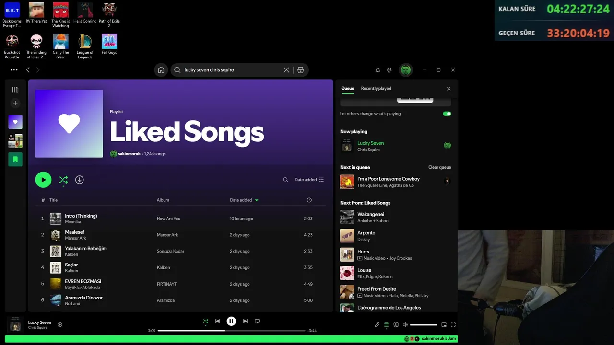Image resolution: width=614 pixels, height=345 pixels.
Task: Open Fall Guys desktop icon
Action: 109,44
